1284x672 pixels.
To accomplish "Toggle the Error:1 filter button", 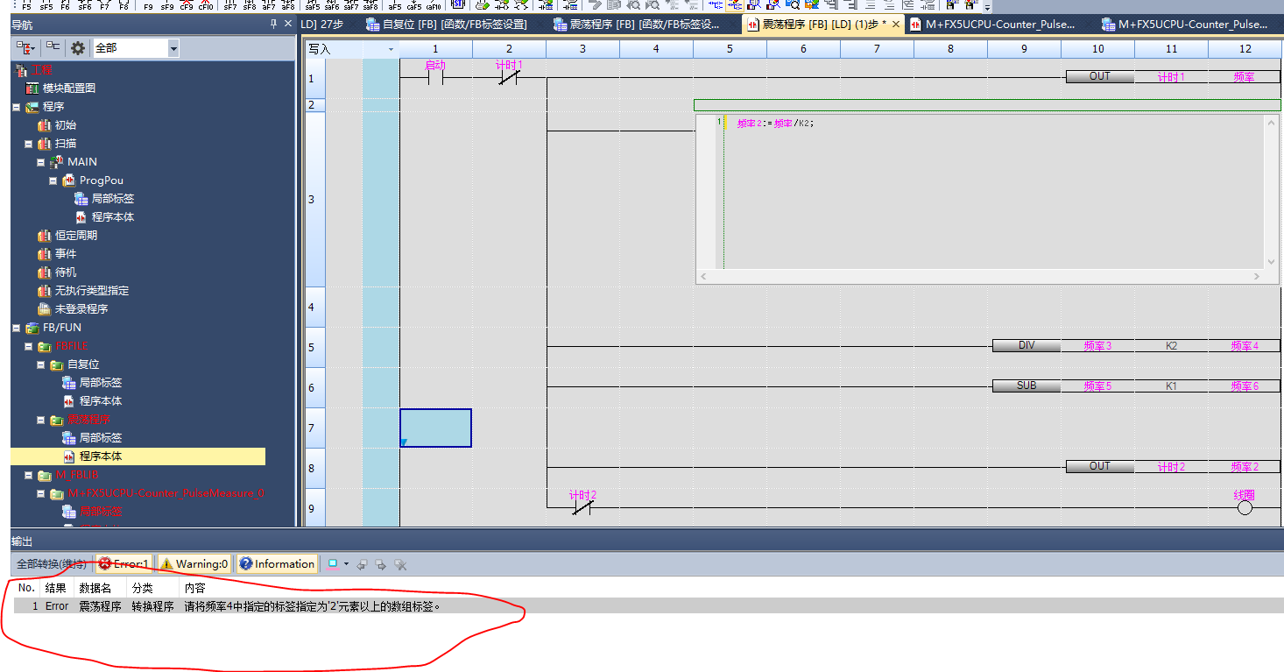I will click(x=124, y=564).
